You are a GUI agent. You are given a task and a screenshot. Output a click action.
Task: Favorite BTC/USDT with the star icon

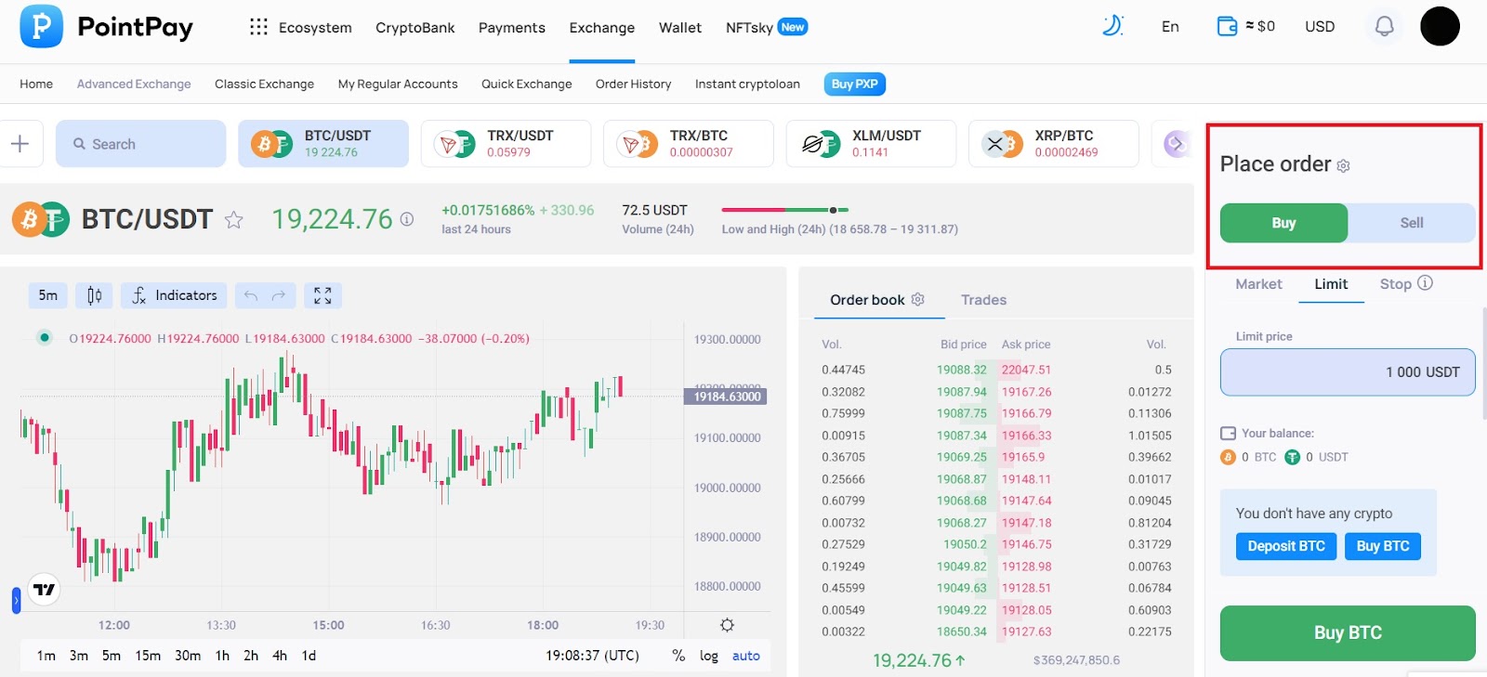point(234,220)
